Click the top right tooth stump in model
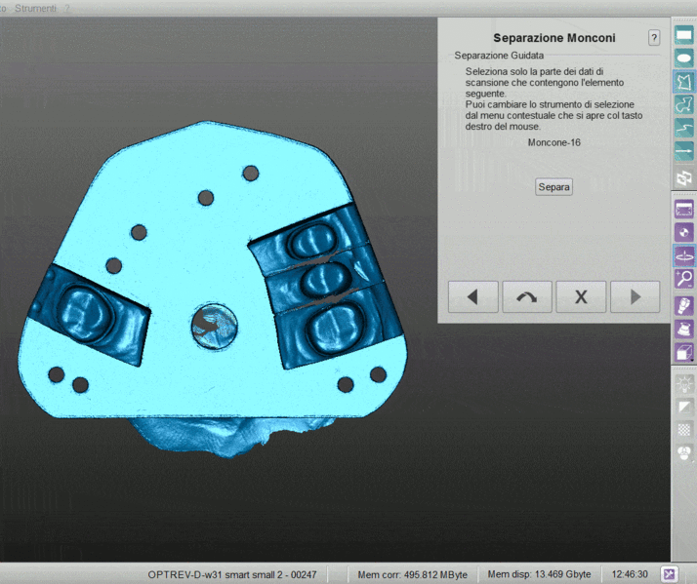The image size is (697, 584). [x=313, y=242]
